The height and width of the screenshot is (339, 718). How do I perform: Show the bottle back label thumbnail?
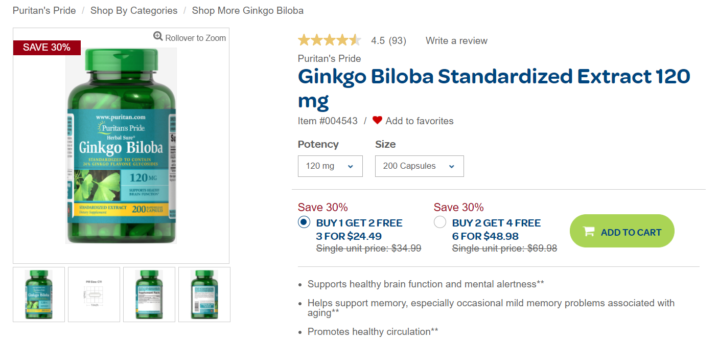[204, 295]
